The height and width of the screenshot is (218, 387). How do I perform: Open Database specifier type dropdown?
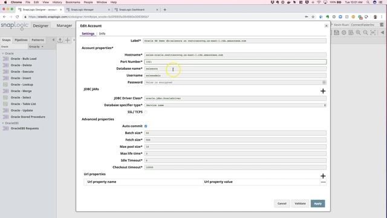click(235, 105)
